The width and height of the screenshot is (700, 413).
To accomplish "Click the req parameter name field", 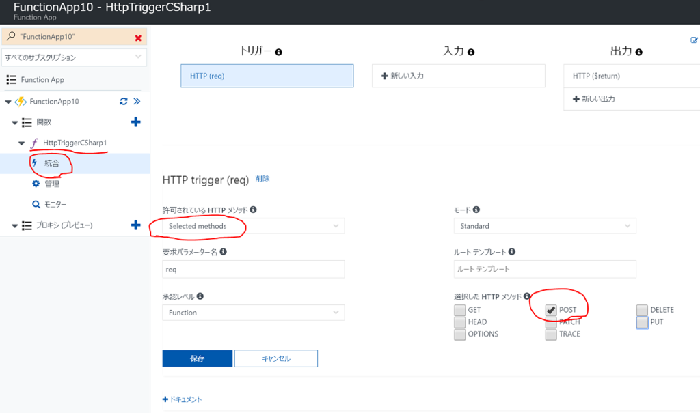I will coord(254,270).
